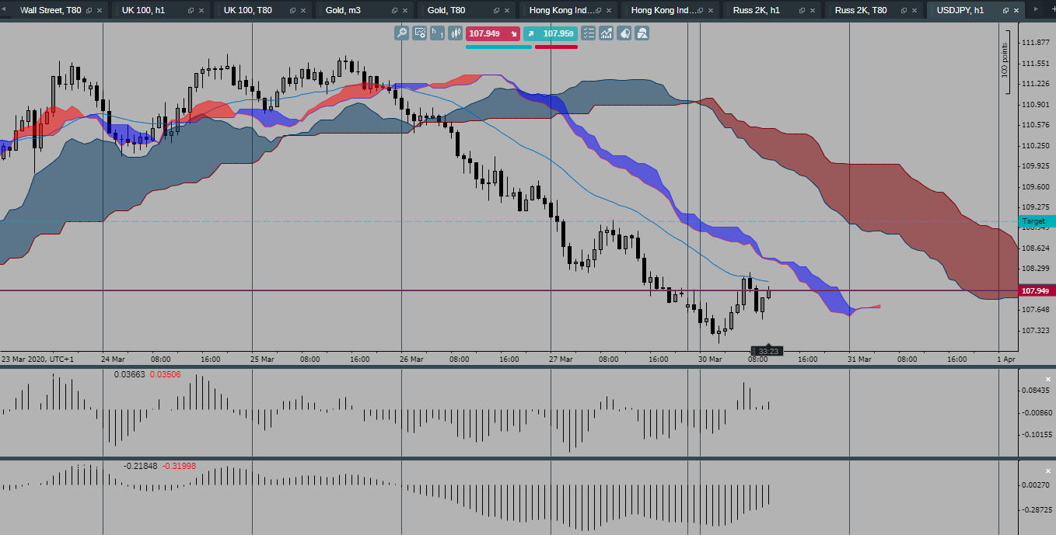Viewport: 1056px width, 535px height.
Task: Close the Russ 2K, T80 tab
Action: point(916,11)
